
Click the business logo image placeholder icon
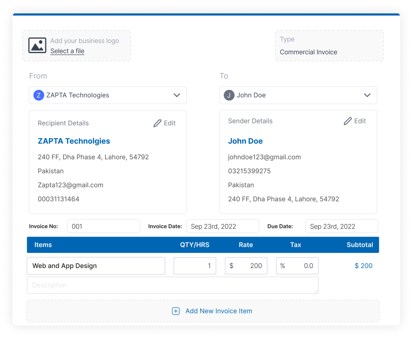pyautogui.click(x=37, y=45)
